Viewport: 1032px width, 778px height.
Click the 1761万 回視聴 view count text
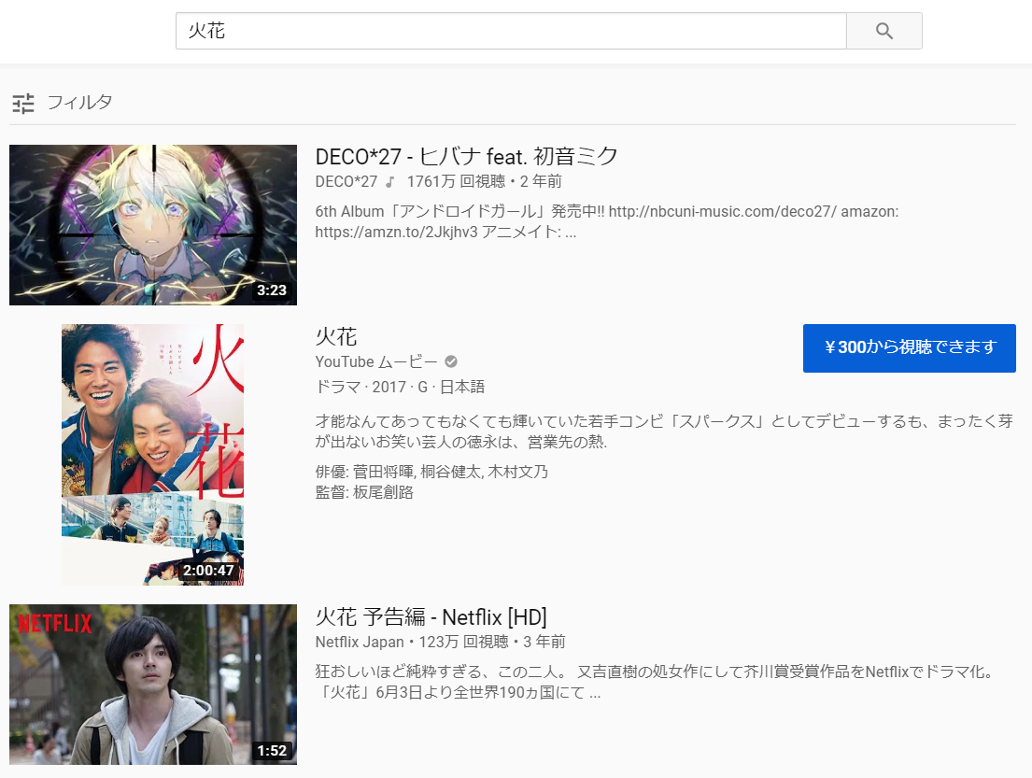click(456, 182)
